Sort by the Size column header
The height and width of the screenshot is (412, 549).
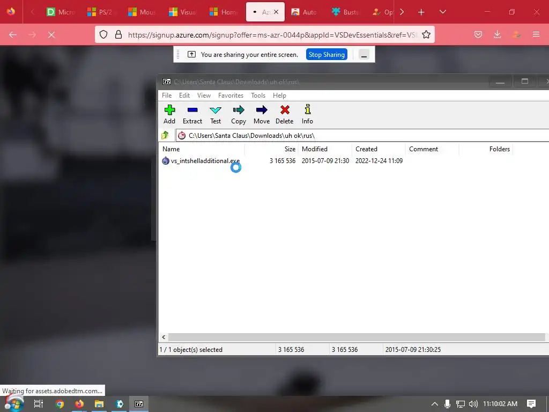[271, 149]
